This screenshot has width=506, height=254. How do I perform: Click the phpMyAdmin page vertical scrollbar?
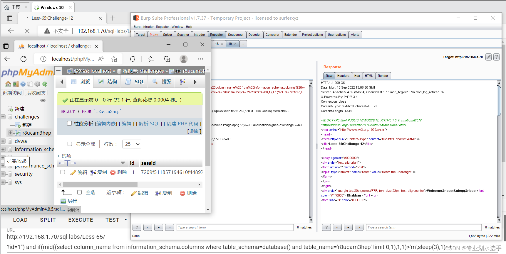[208, 119]
